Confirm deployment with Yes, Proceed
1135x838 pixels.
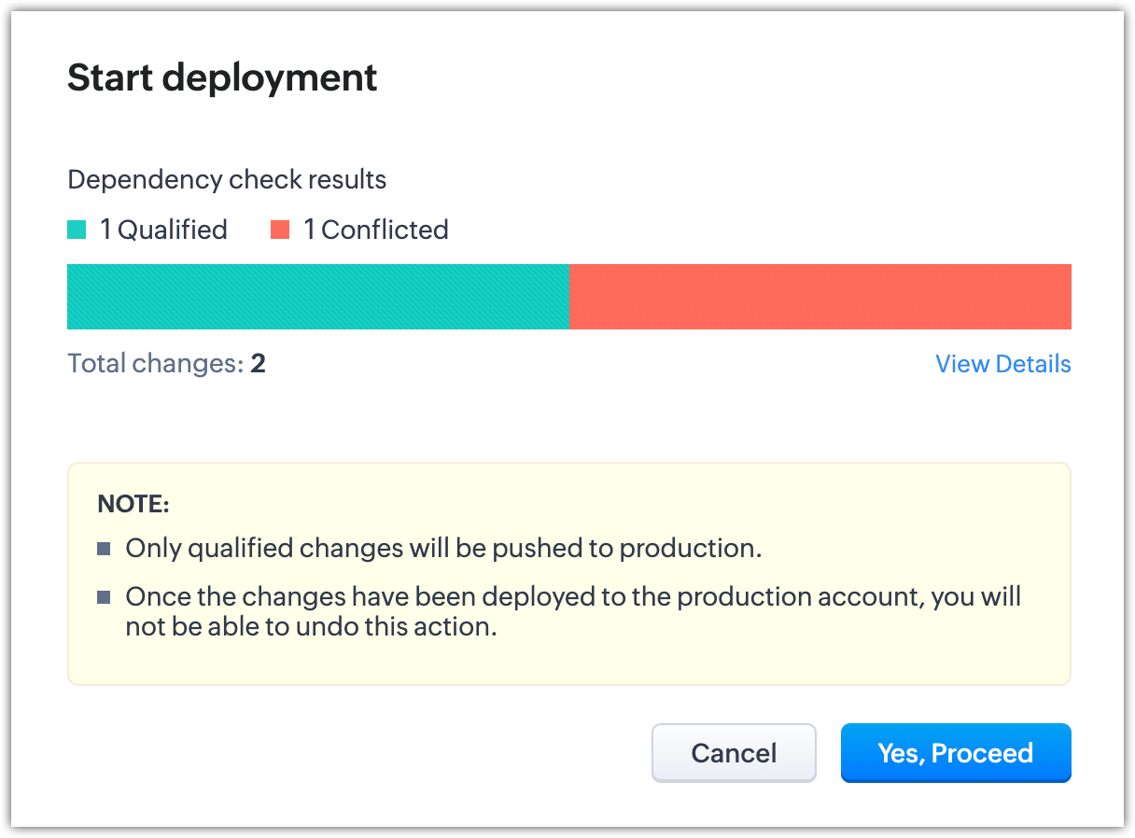tap(955, 753)
